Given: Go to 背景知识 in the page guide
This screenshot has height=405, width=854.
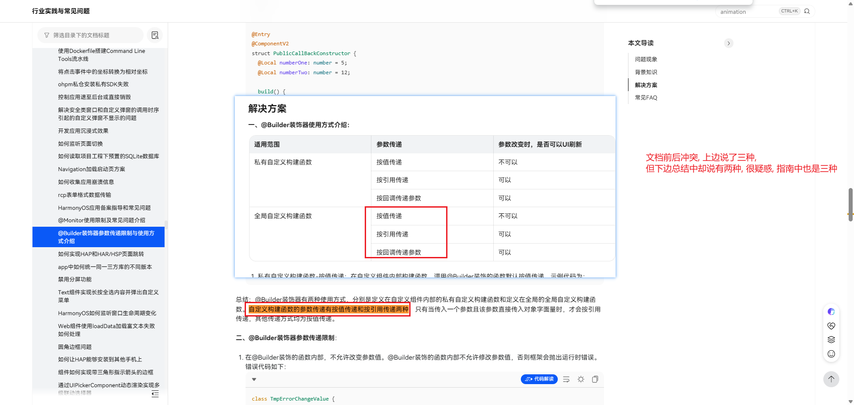Looking at the screenshot, I should point(646,72).
